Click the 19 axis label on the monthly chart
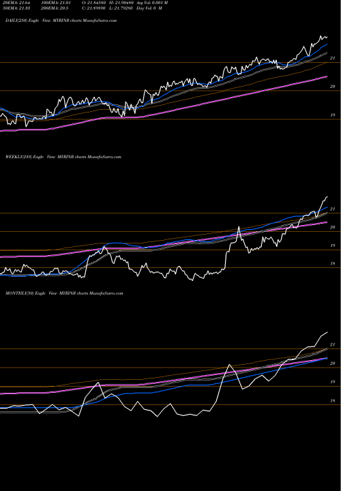341x491 pixels. click(x=333, y=383)
